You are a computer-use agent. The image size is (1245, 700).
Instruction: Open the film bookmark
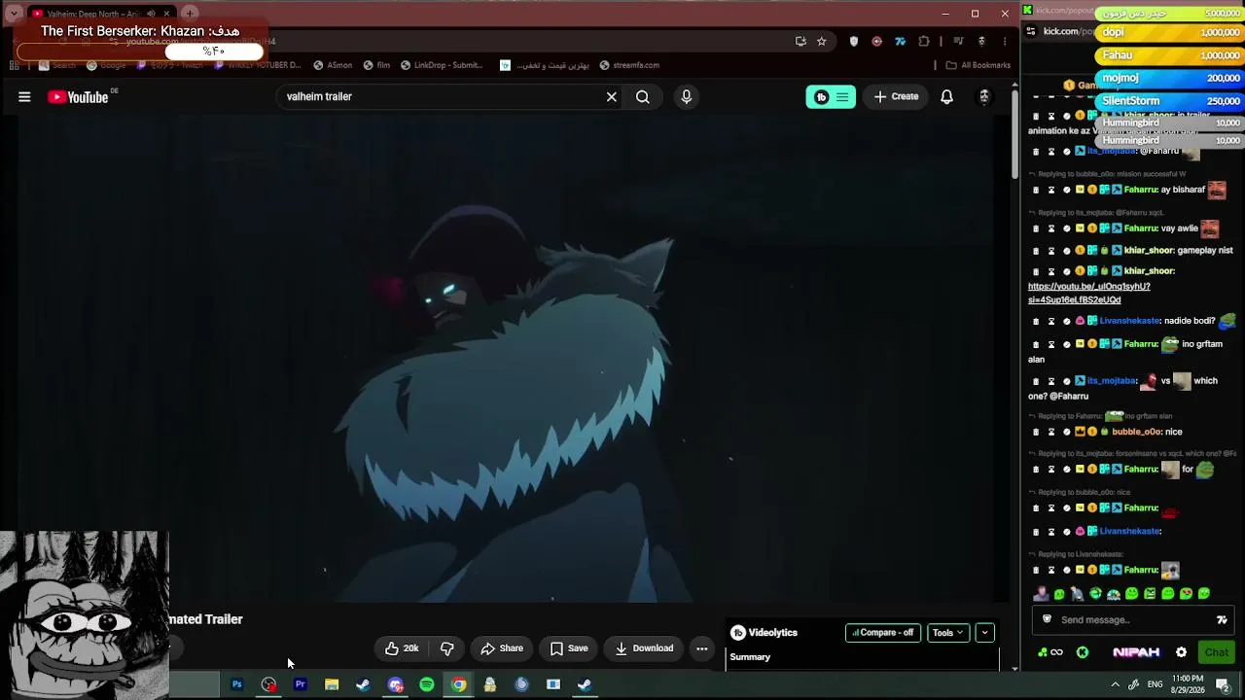pyautogui.click(x=376, y=65)
